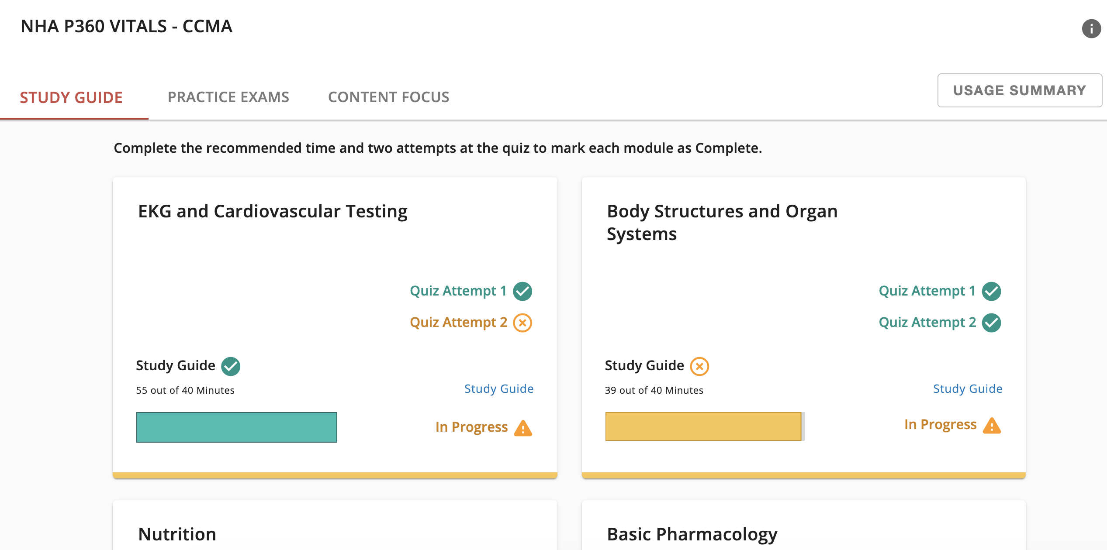Viewport: 1107px width, 550px height.
Task: Open the Study Guide link for EKG module
Action: (x=498, y=388)
